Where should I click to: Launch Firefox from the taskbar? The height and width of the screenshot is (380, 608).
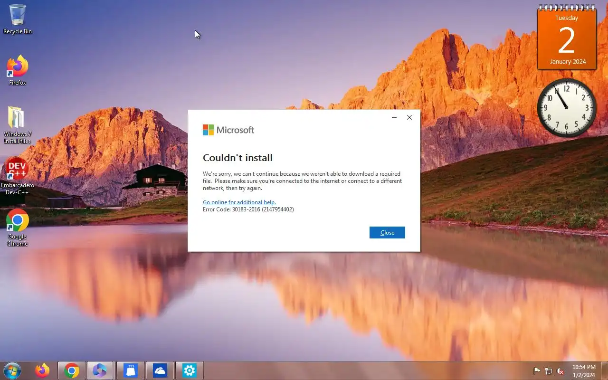tap(42, 370)
